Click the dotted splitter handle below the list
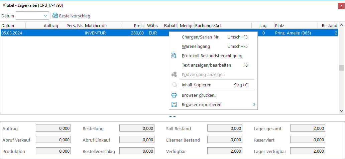This screenshot has width=345, height=159. (x=172, y=116)
